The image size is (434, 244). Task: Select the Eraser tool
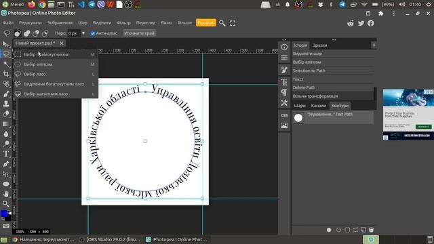6,114
